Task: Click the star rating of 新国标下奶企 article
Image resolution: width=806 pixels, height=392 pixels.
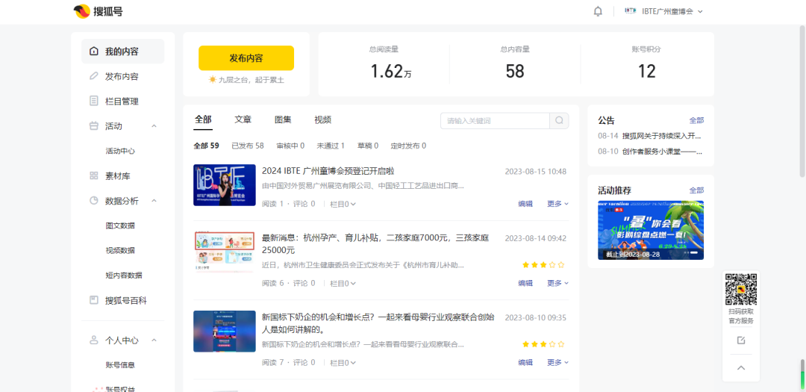Action: (x=543, y=344)
